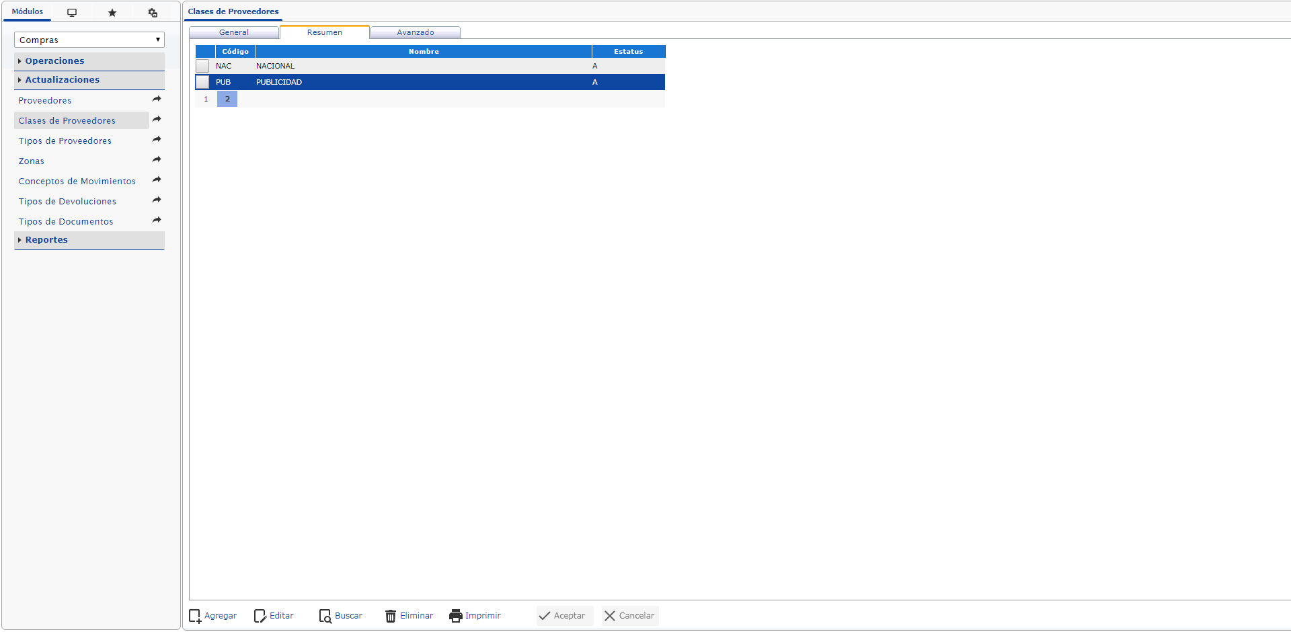Click the Cancelar X icon
Screen dimensions: 1291x632
610,616
